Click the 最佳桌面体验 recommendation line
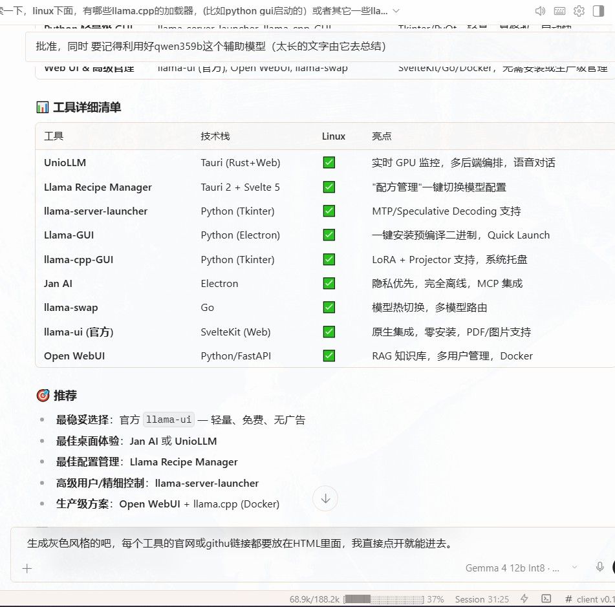615x607 pixels. [136, 441]
